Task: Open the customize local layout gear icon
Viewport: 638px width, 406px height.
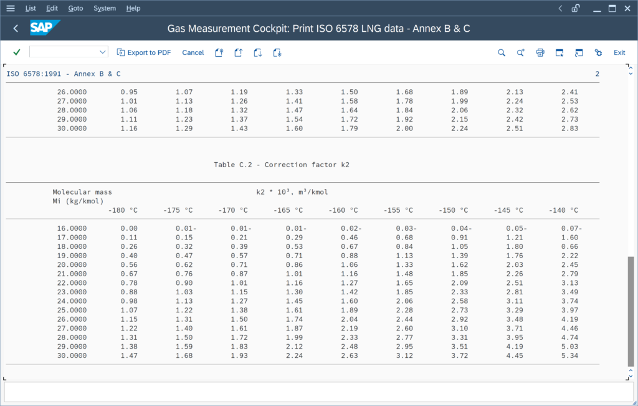Action: [598, 52]
